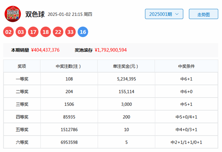Click third prize winner count 1506

click(69, 104)
